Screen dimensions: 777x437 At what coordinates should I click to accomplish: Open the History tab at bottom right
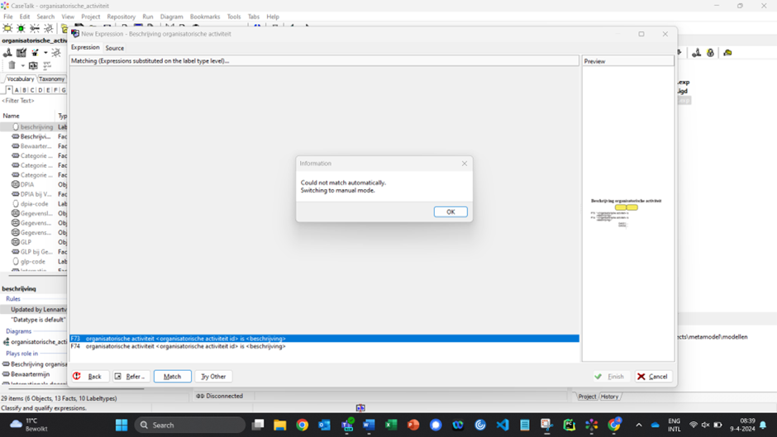click(609, 397)
